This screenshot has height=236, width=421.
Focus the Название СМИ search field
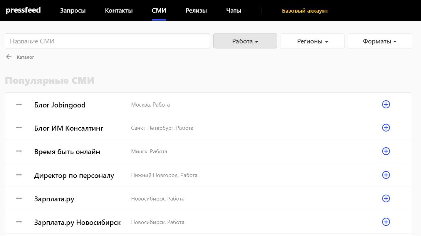[107, 41]
